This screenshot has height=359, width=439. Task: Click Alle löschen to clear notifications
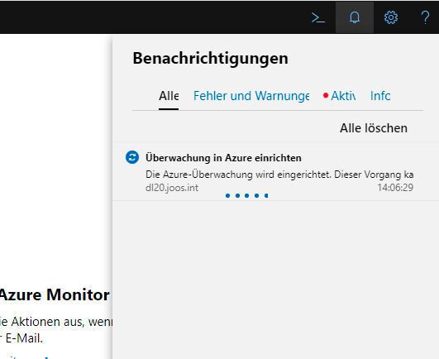tap(374, 128)
